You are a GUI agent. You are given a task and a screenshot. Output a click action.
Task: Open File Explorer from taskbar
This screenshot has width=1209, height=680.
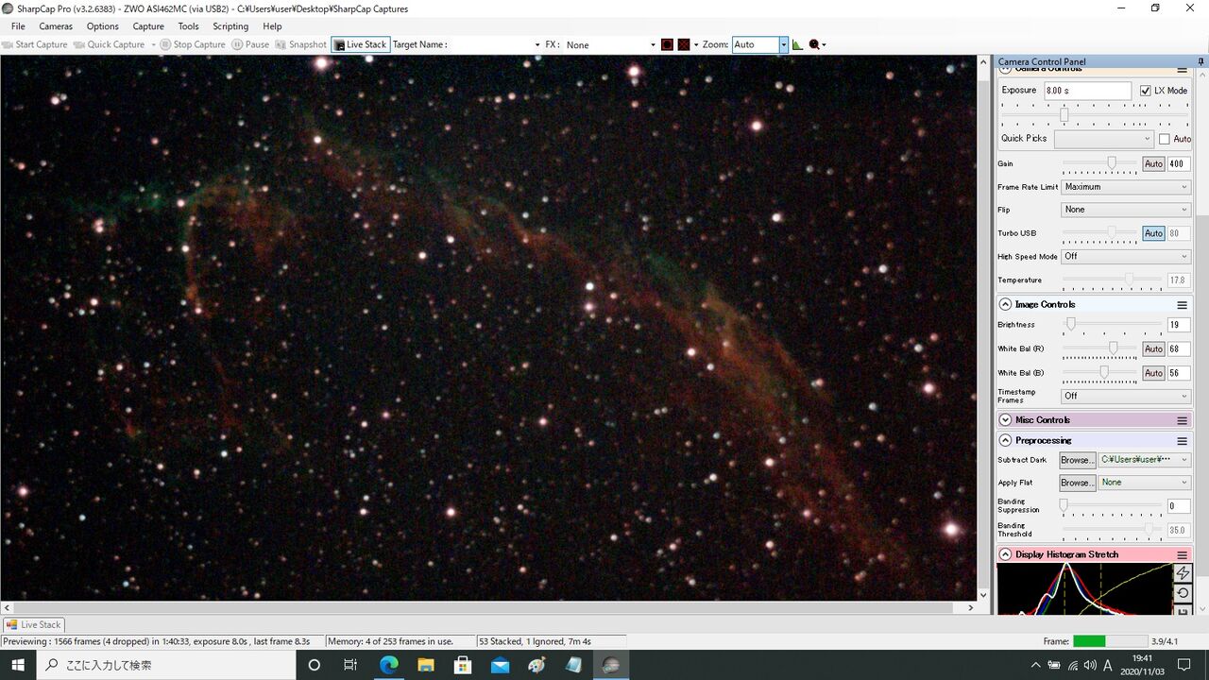(x=426, y=665)
